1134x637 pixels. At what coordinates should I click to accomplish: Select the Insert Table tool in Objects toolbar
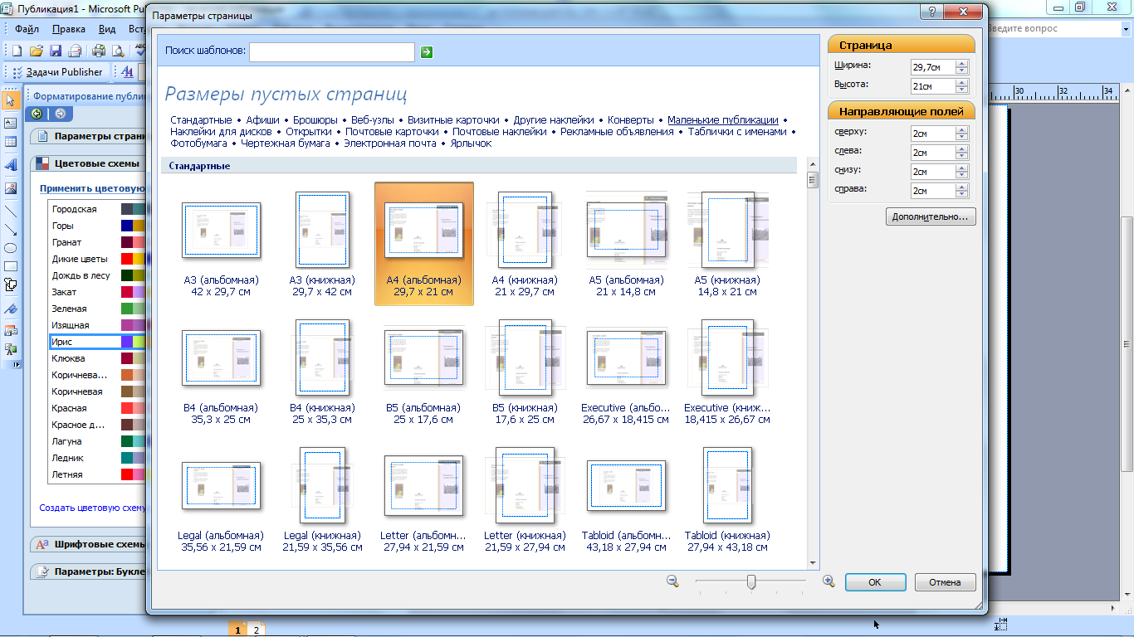point(11,142)
